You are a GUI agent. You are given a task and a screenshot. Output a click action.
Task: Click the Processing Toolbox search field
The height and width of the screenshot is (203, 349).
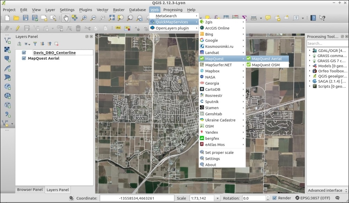(x=327, y=43)
